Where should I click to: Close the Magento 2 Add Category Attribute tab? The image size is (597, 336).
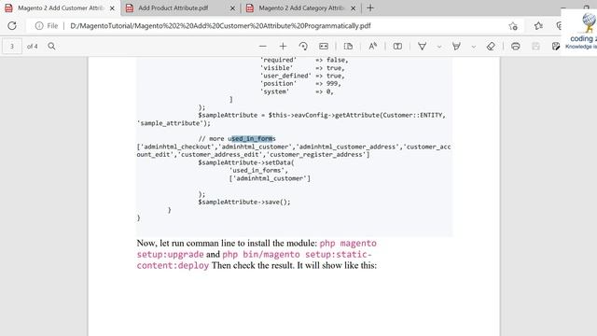click(x=353, y=8)
